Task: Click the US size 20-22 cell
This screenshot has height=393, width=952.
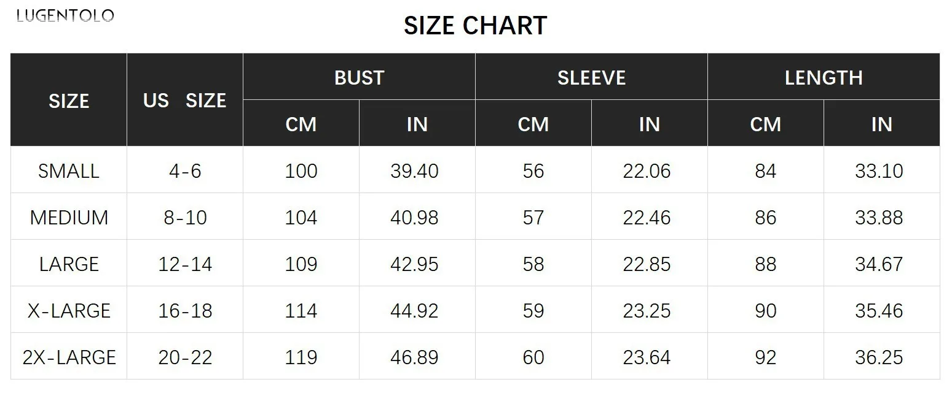Action: tap(185, 357)
